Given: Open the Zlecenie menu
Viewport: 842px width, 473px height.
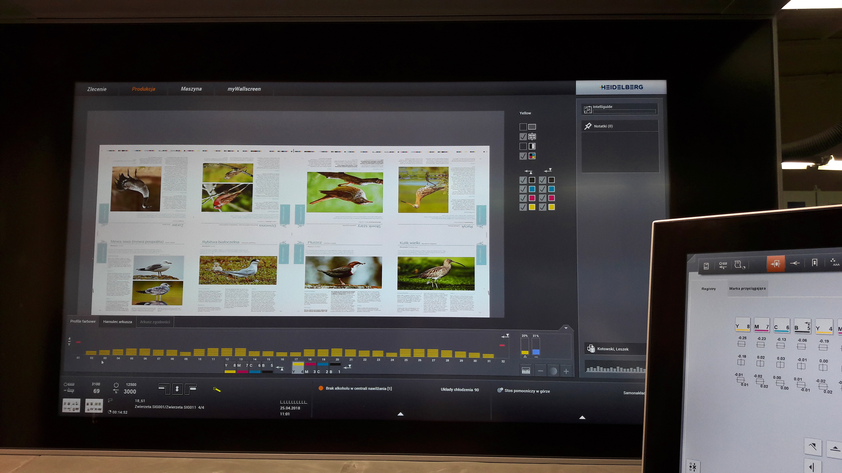Looking at the screenshot, I should 97,89.
